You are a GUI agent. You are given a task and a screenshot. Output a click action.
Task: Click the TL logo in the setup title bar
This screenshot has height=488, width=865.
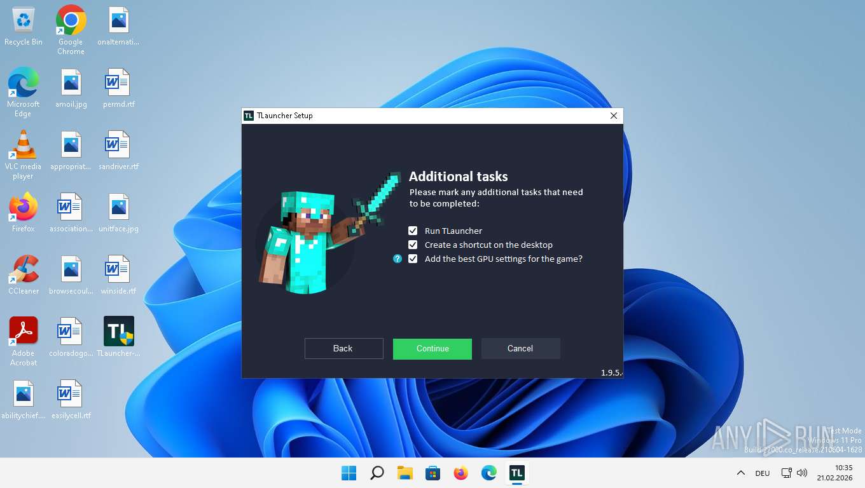pyautogui.click(x=249, y=116)
